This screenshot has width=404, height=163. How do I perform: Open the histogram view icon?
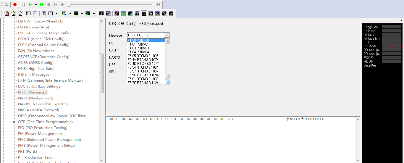88,13
